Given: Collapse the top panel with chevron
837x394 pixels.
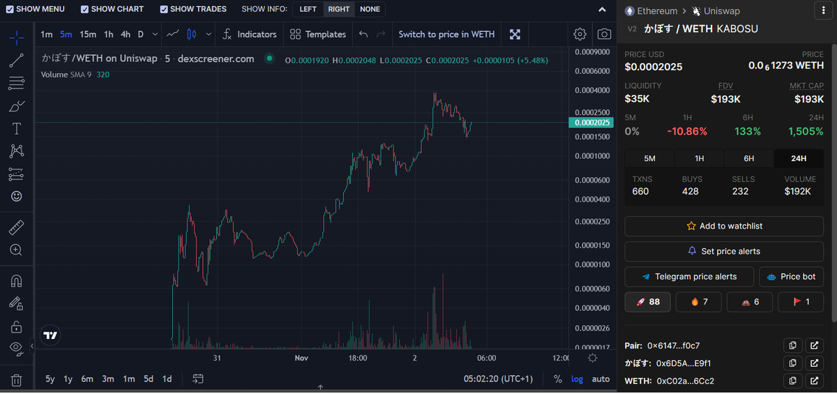Looking at the screenshot, I should [x=603, y=10].
